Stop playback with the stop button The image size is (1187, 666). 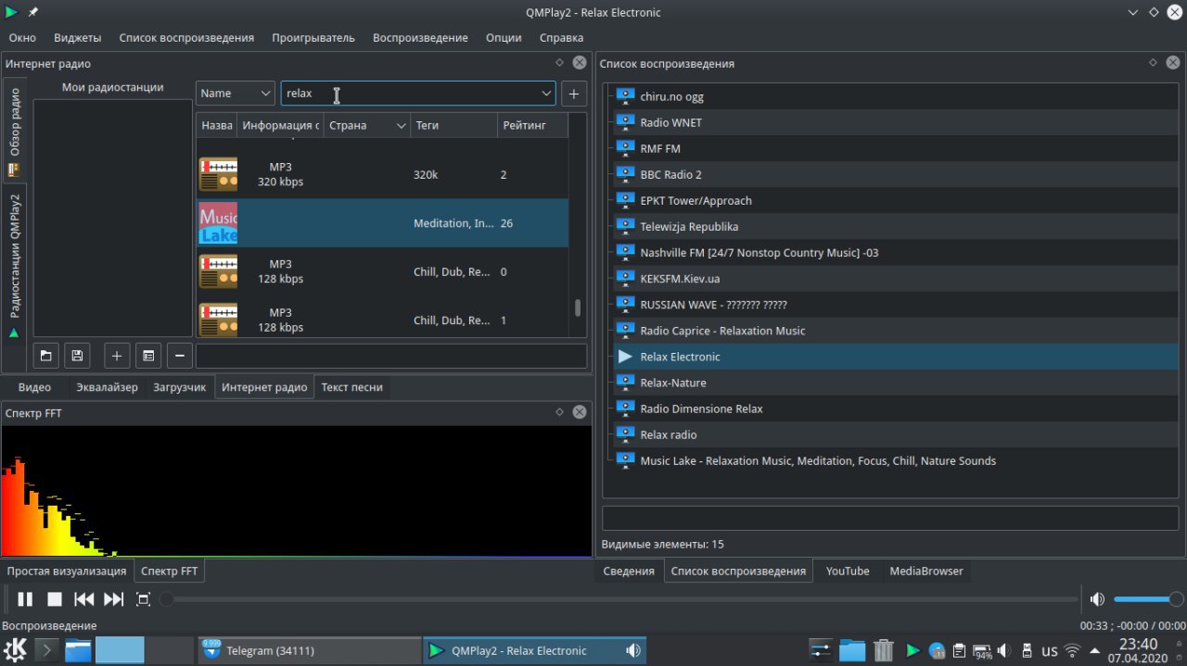click(x=55, y=599)
